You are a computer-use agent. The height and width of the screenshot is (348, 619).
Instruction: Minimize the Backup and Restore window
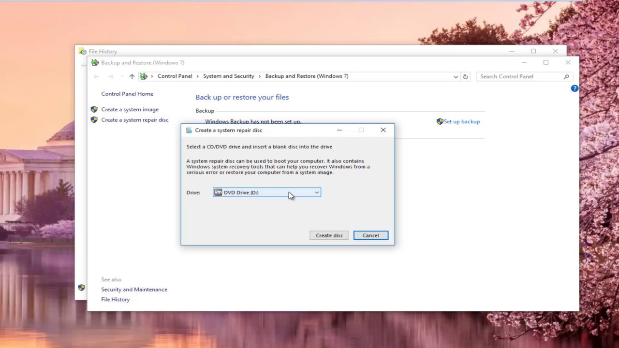pos(524,62)
